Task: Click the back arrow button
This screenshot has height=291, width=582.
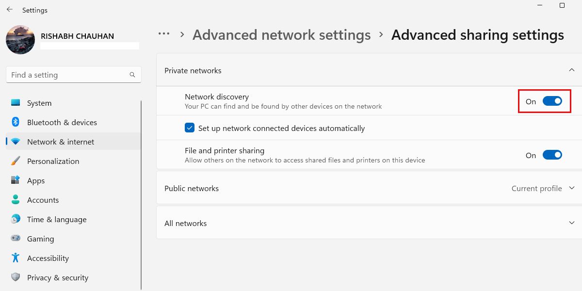Action: 9,9
